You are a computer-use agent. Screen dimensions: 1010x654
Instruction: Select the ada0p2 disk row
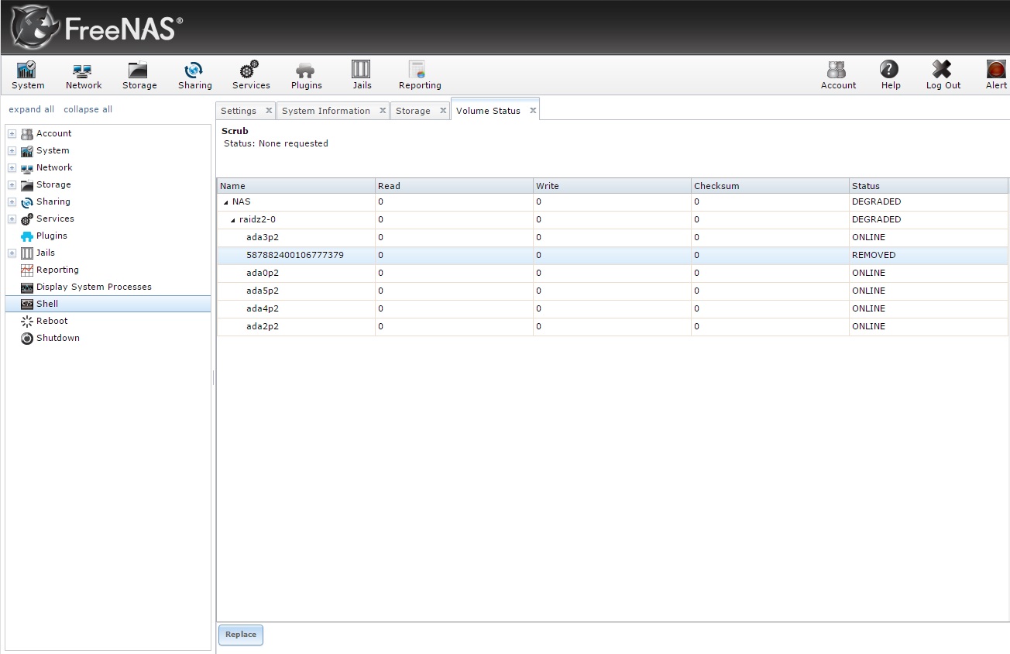[613, 274]
